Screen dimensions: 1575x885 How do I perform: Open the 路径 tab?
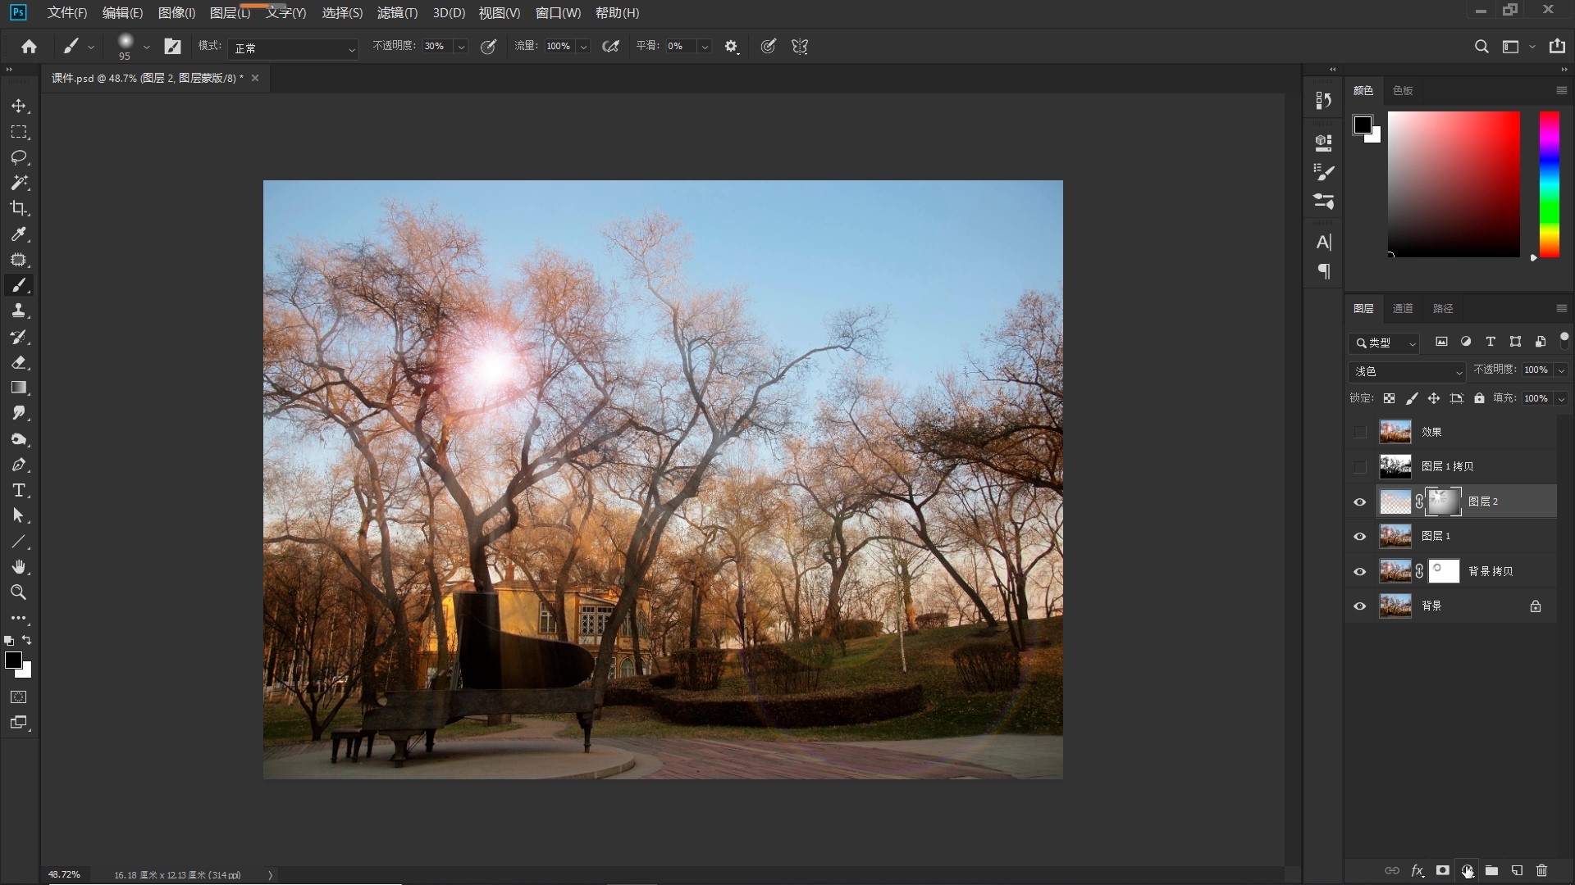(x=1443, y=308)
